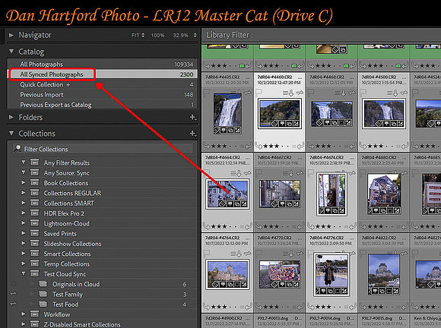Open Quick Collection + in Catalog
441x328 pixels.
pyautogui.click(x=102, y=84)
